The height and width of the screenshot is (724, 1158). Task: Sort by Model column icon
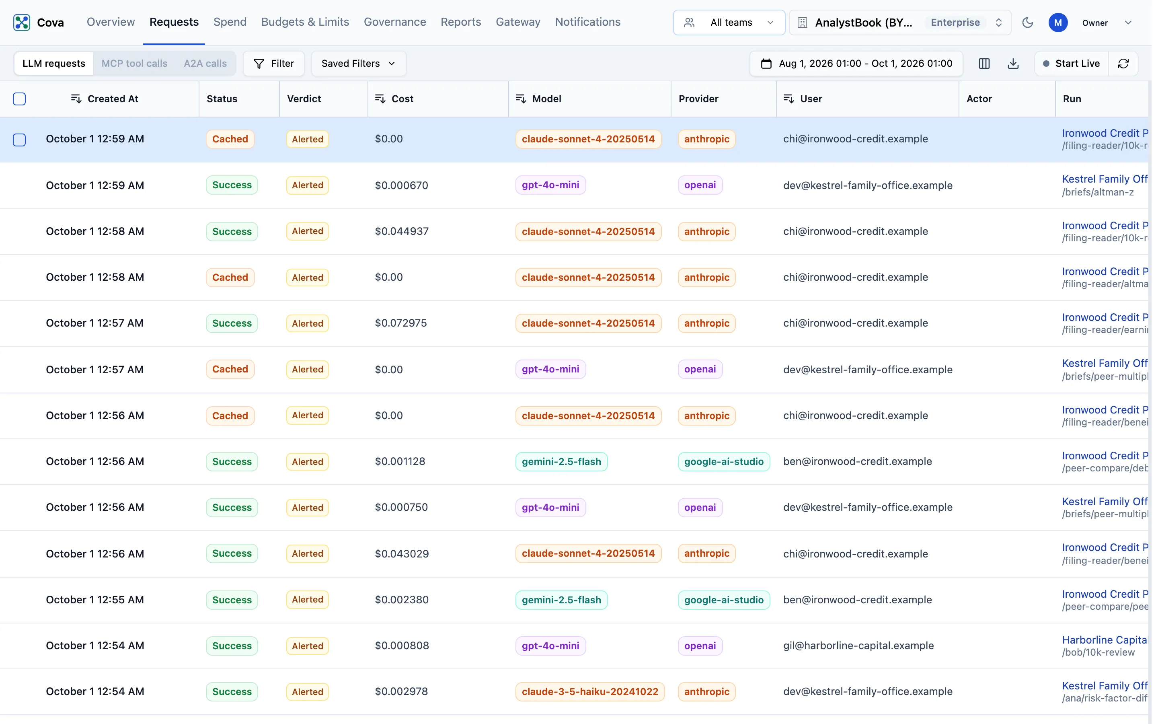(521, 99)
